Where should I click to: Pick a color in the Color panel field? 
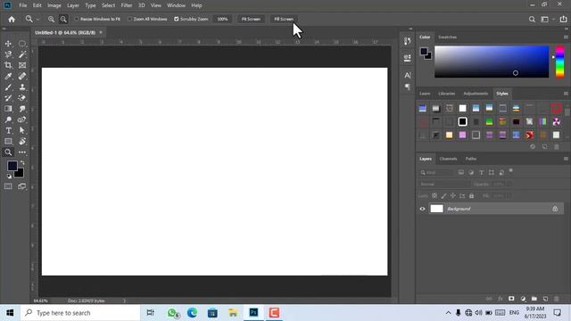[492, 62]
